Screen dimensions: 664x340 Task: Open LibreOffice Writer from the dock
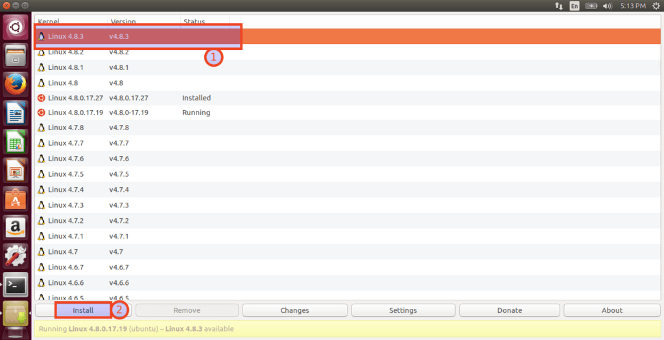tap(16, 113)
